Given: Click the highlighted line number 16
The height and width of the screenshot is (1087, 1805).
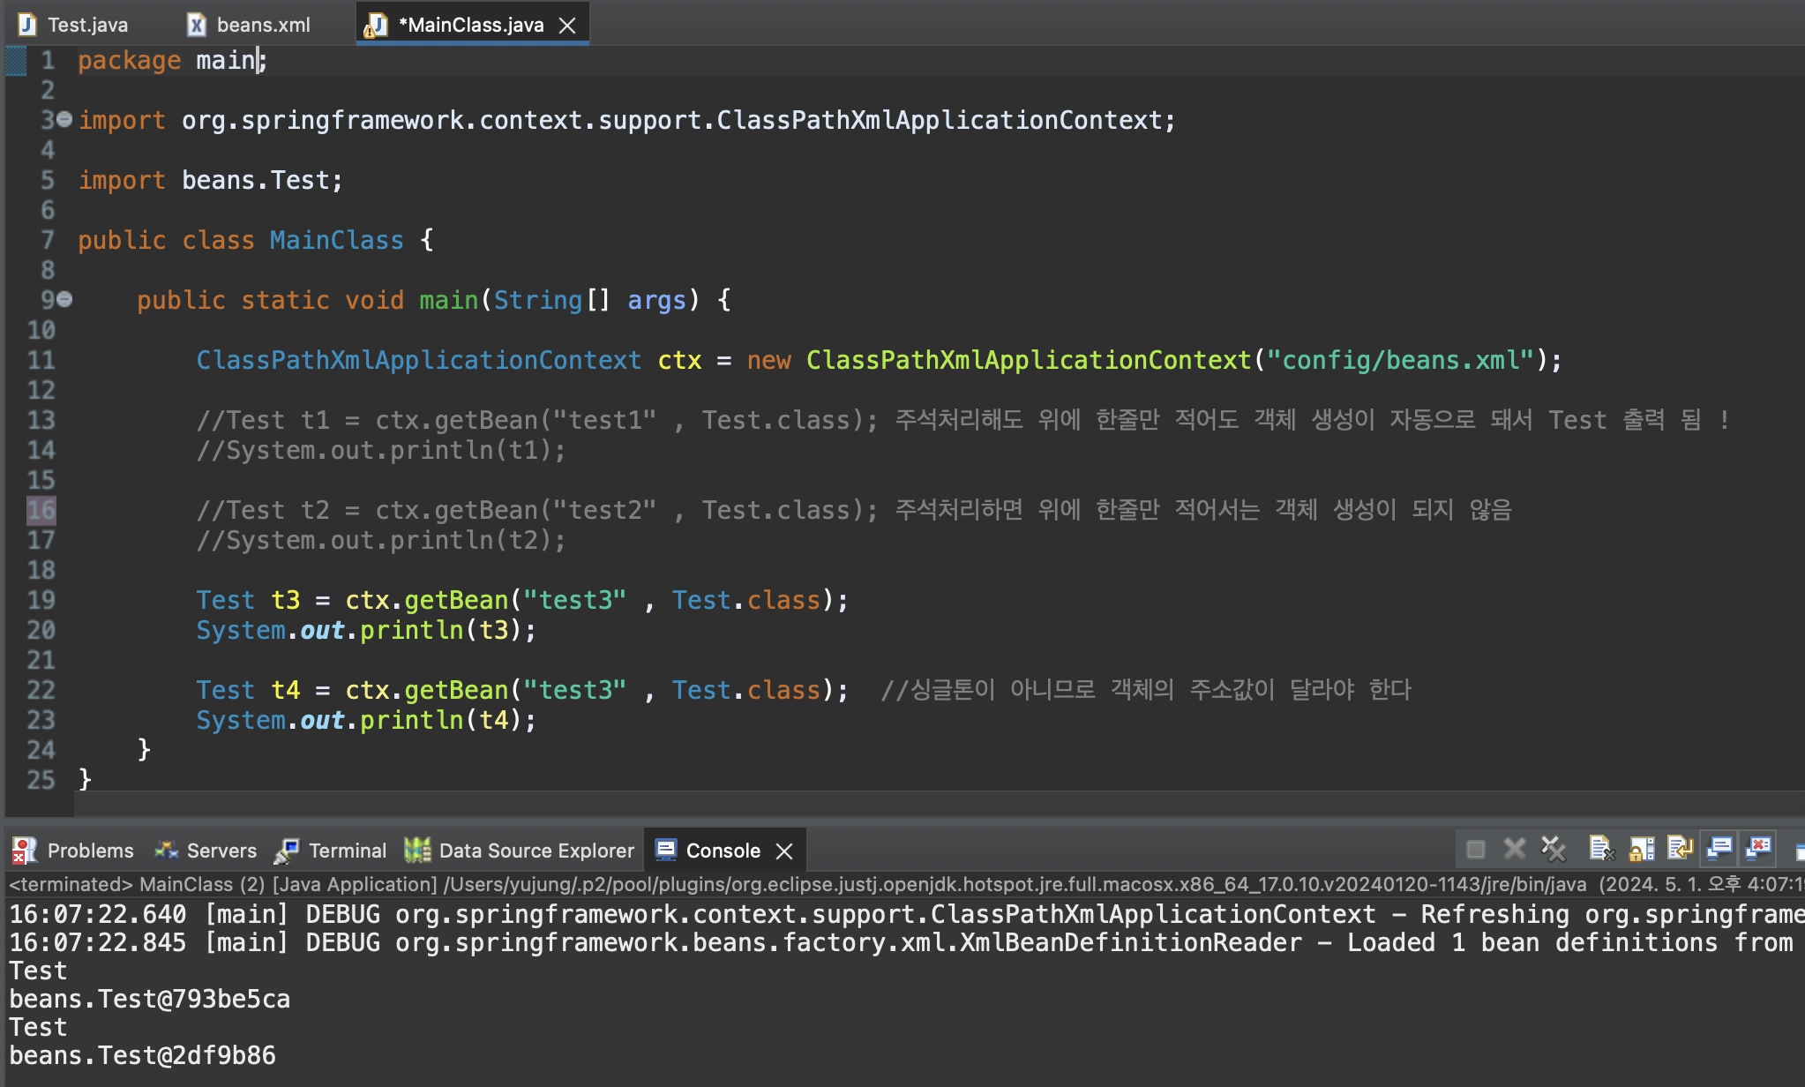Looking at the screenshot, I should point(41,510).
